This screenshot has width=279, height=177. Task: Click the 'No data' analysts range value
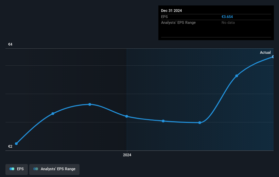228,23
